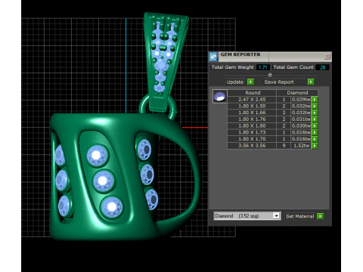The height and width of the screenshot is (272, 363).
Task: Select the 1.80 X 1.76 size cell
Action: coord(252,119)
